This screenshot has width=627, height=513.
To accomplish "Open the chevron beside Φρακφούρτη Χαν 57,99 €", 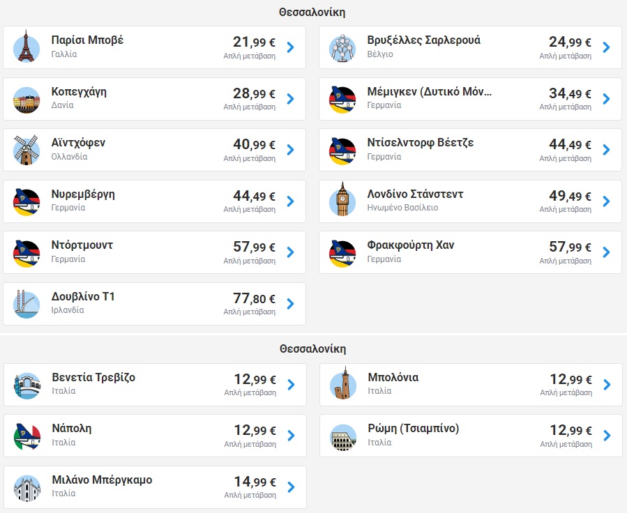I will (607, 252).
